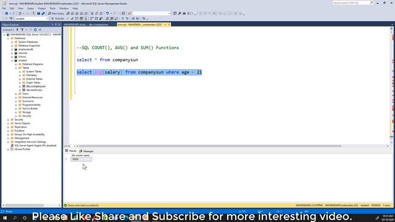395x222 pixels.
Task: Click the Increase Indent icon
Action: [x=138, y=18]
